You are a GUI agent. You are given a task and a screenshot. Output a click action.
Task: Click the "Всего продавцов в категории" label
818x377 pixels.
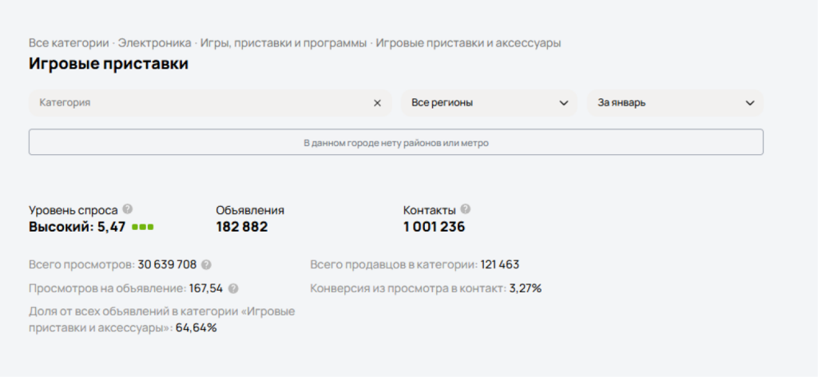coord(394,265)
